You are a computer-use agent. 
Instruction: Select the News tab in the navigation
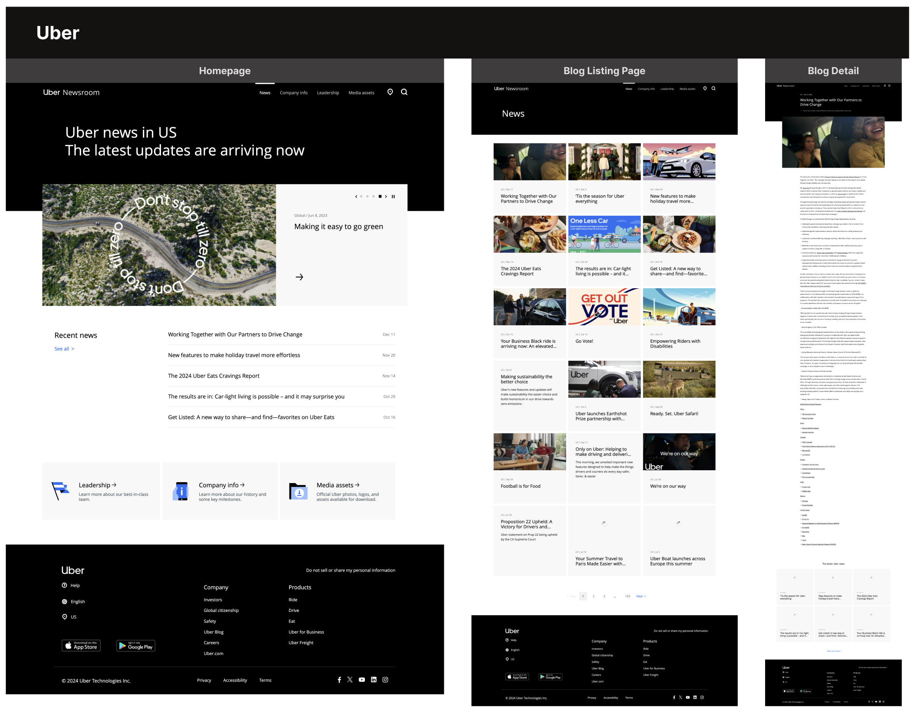[265, 92]
